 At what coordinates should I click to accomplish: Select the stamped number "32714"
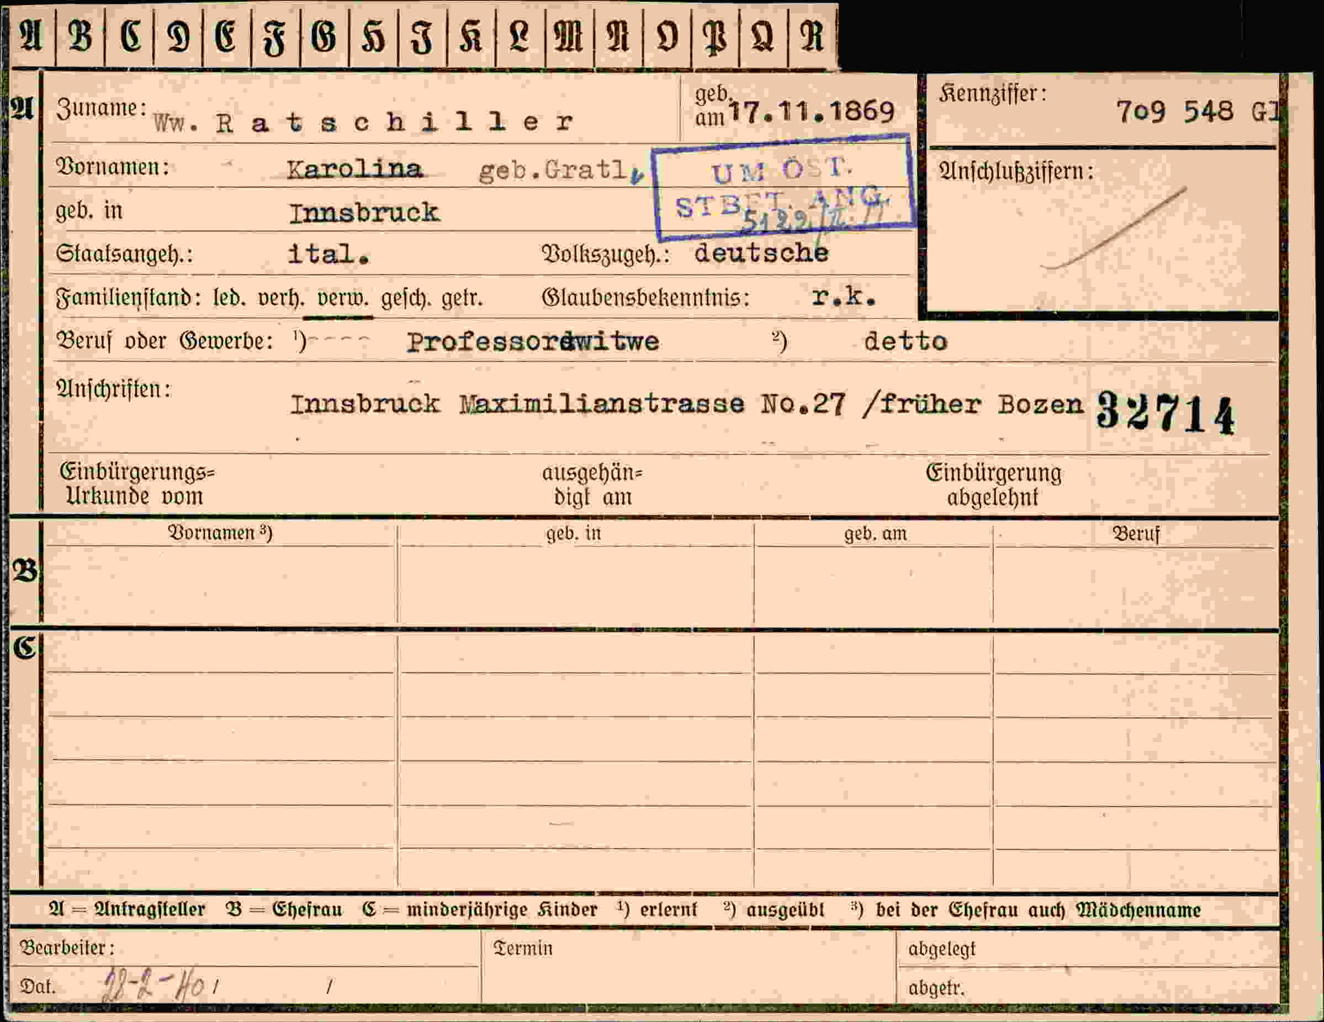(1165, 412)
